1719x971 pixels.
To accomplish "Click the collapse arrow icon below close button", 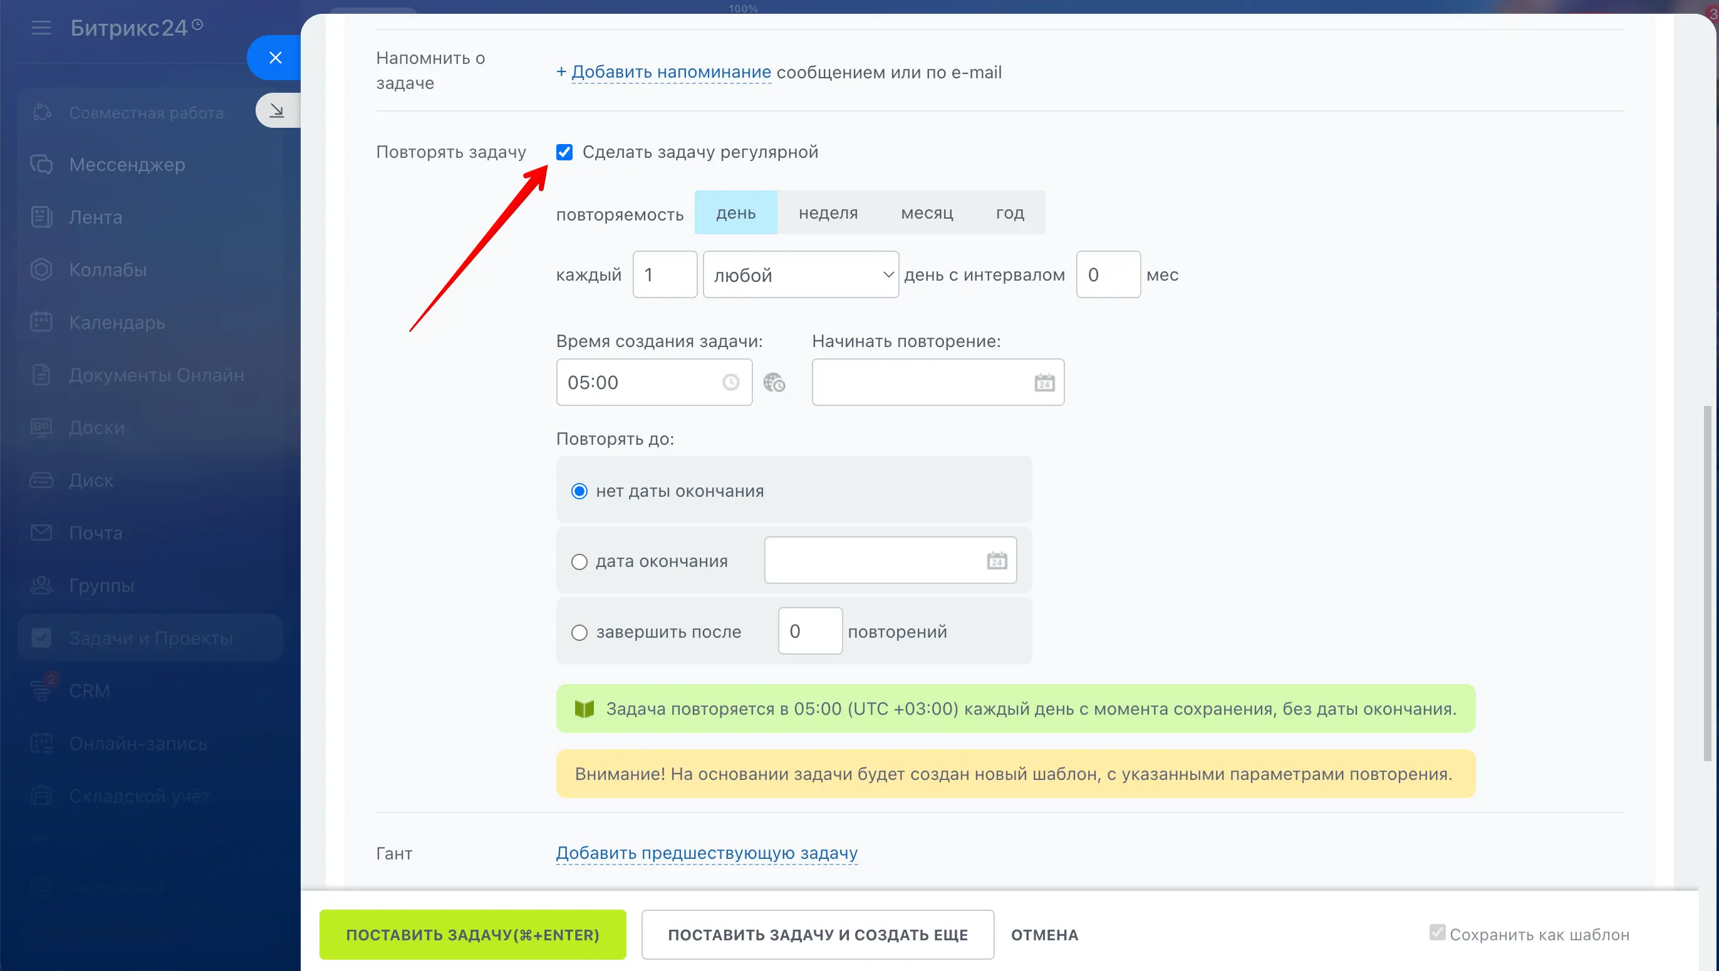I will [277, 111].
